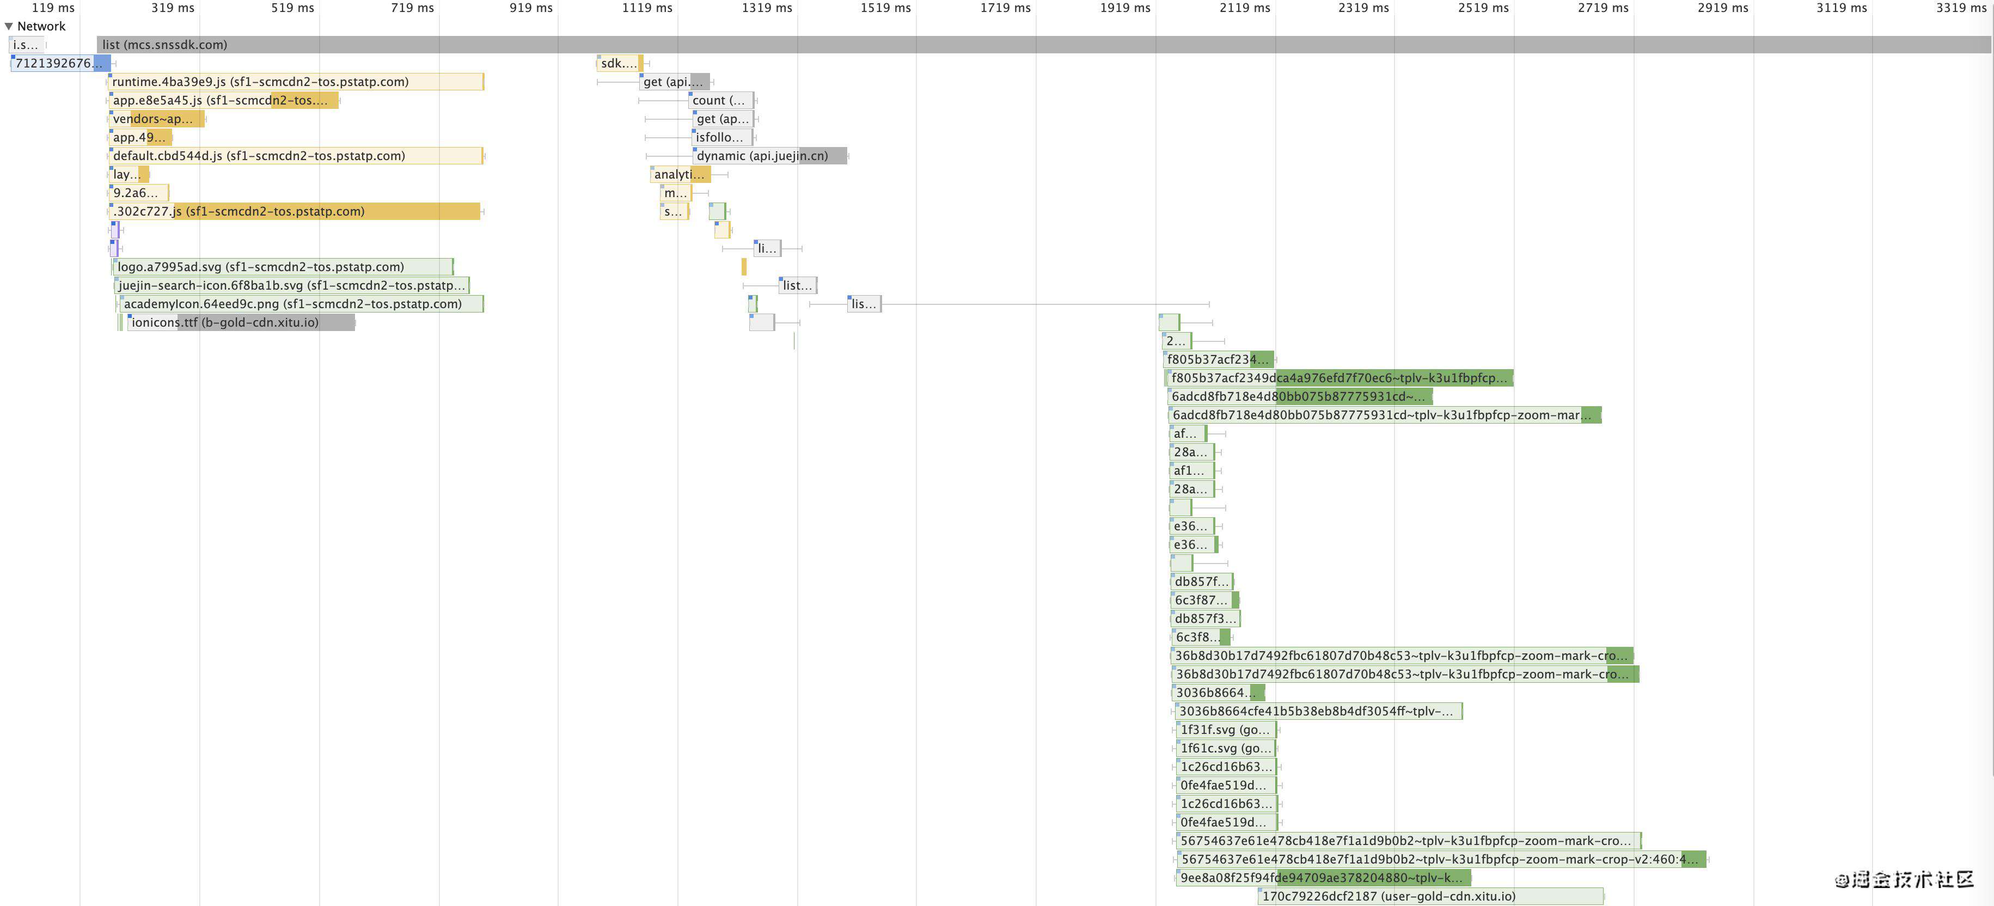The height and width of the screenshot is (906, 1994).
Task: Select the 9ee8a08f25f94fde94709ae378204880 request
Action: click(1324, 878)
